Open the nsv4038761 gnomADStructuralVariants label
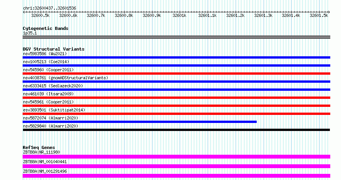Image resolution: width=341 pixels, height=180 pixels. click(66, 78)
